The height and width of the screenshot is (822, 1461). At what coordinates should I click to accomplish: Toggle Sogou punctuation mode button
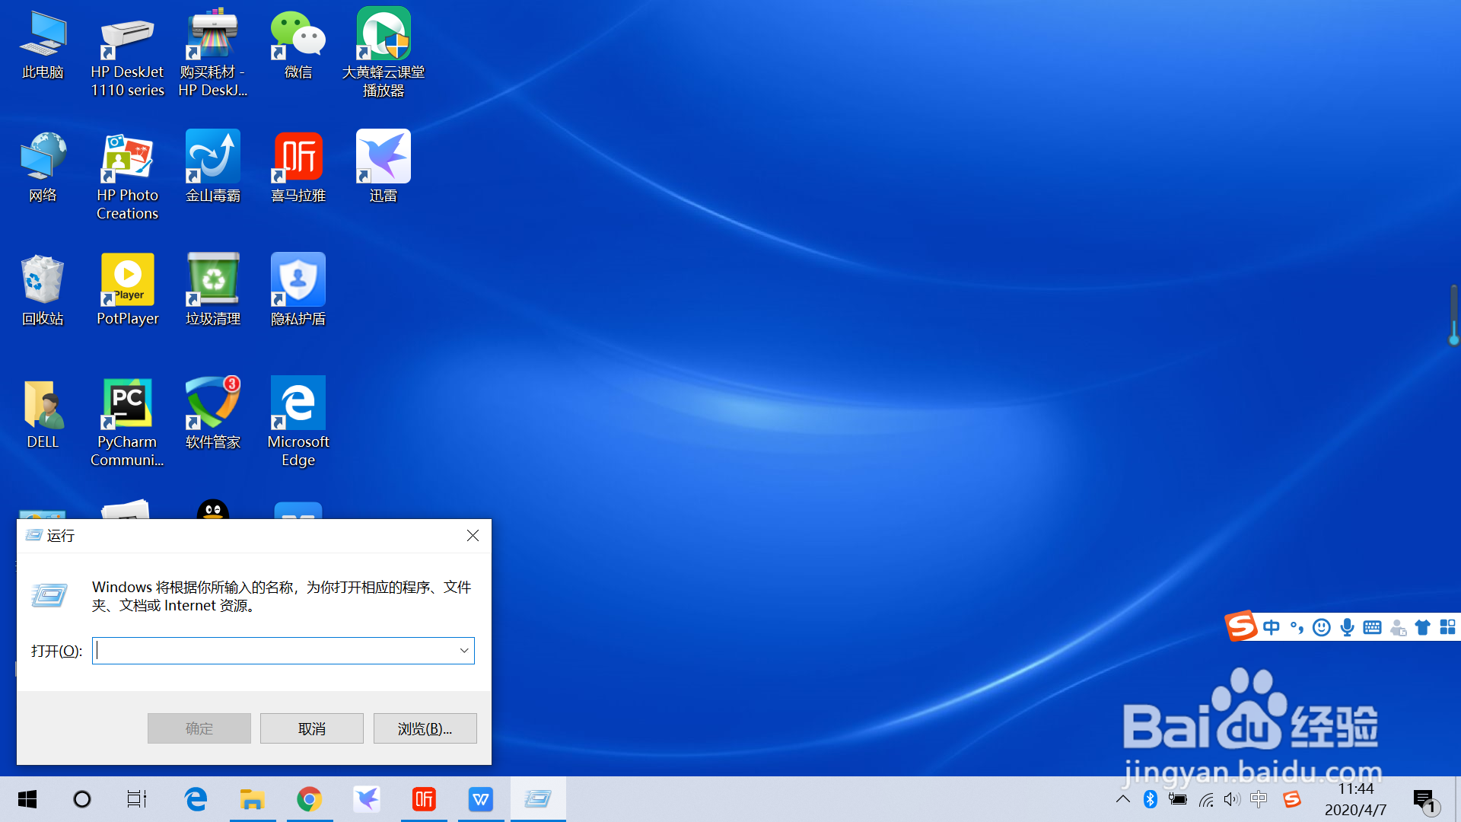click(x=1297, y=627)
